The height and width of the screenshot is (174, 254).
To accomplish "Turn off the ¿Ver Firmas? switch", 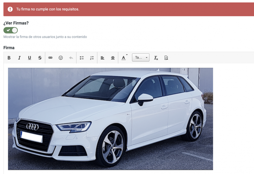I will point(10,30).
